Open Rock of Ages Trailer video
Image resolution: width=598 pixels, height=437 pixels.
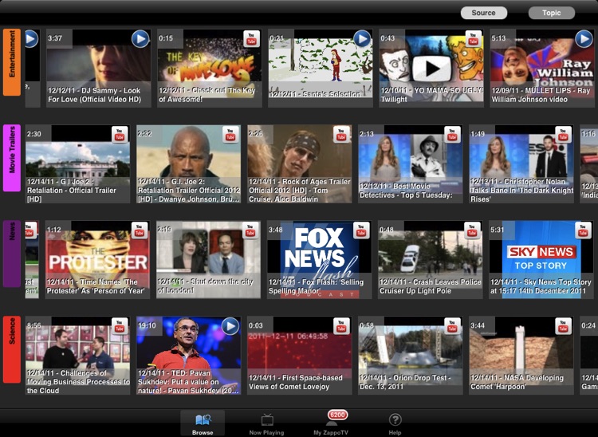pos(299,164)
